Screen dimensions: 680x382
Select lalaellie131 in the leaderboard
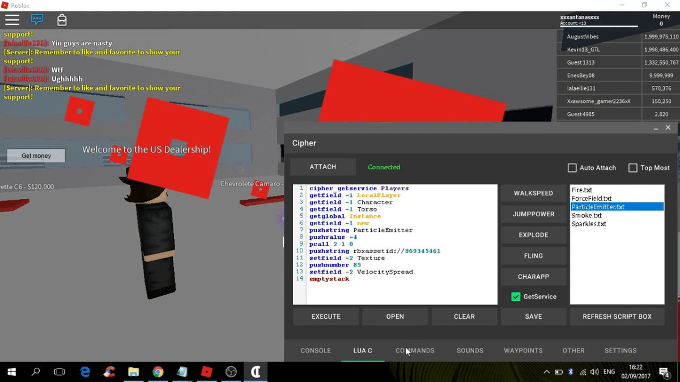(599, 88)
